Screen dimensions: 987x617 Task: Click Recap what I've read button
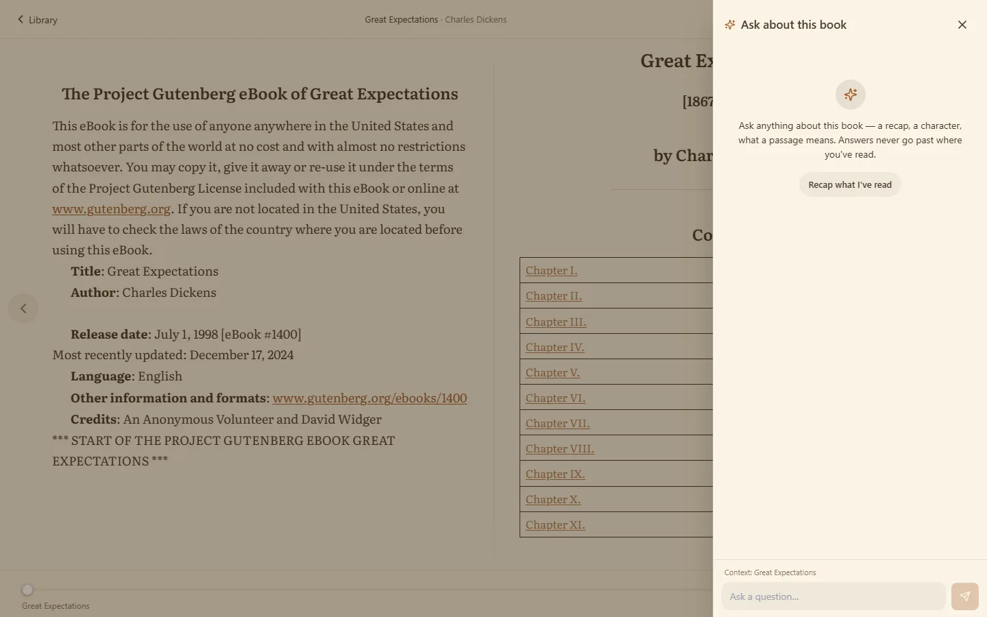pyautogui.click(x=850, y=184)
